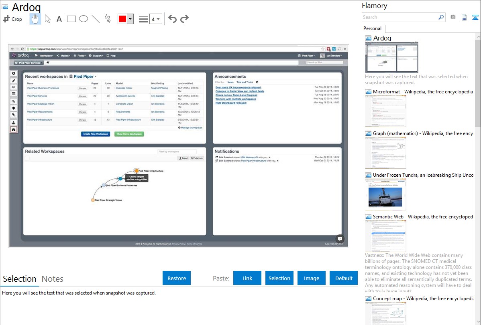Click the red color swatch
The width and height of the screenshot is (481, 325).
point(122,19)
